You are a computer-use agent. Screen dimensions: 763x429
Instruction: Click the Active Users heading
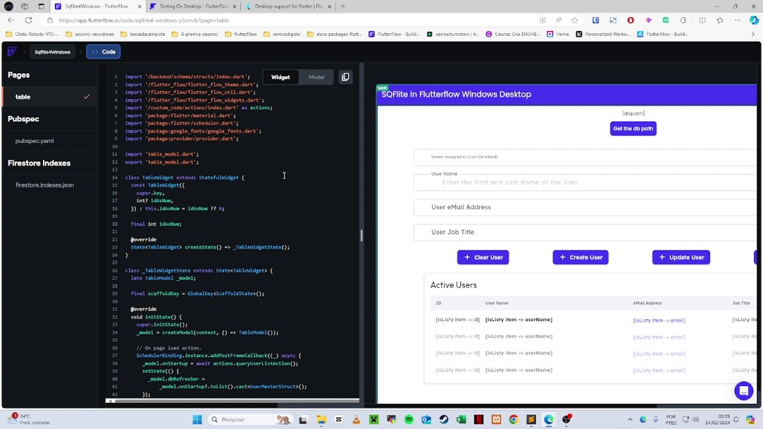pos(454,285)
